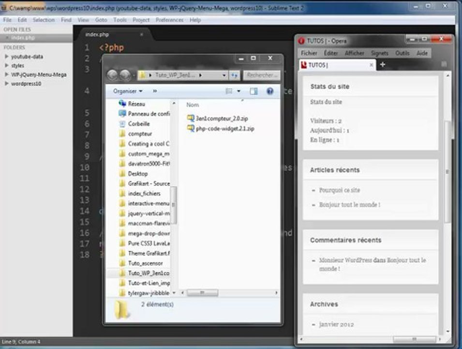Open Explorer help icon
This screenshot has width=462, height=349.
click(270, 91)
